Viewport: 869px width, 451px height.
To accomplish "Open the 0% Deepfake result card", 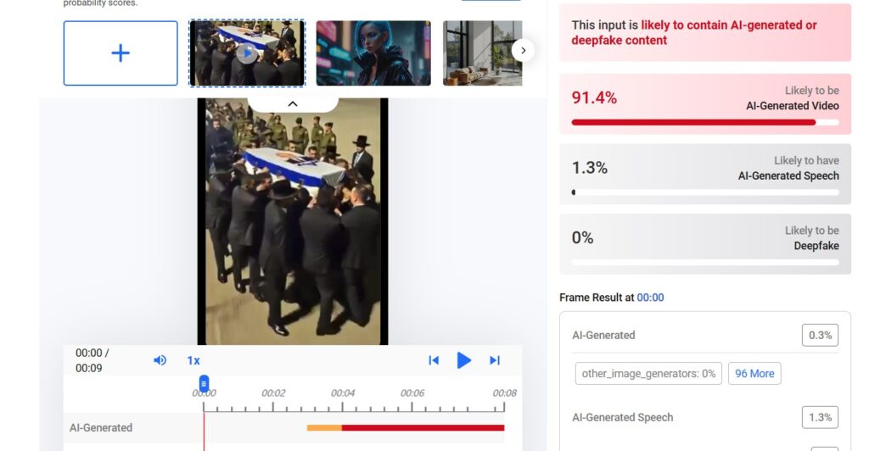I will click(x=705, y=244).
